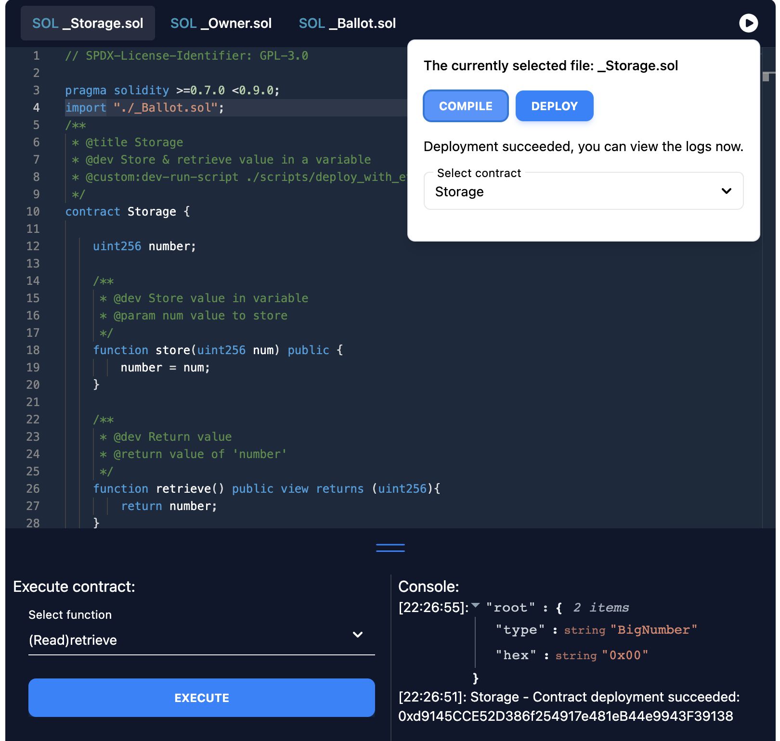Click the horizontal panel resize handle
The image size is (780, 741).
tap(390, 548)
